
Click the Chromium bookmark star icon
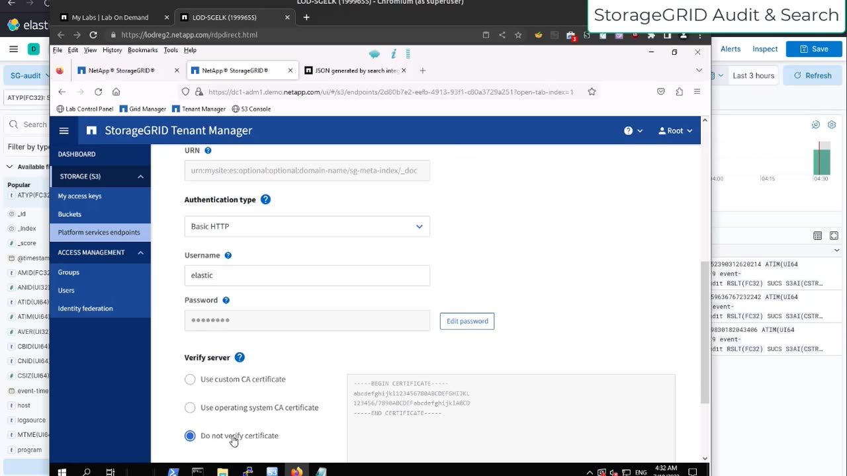point(518,35)
